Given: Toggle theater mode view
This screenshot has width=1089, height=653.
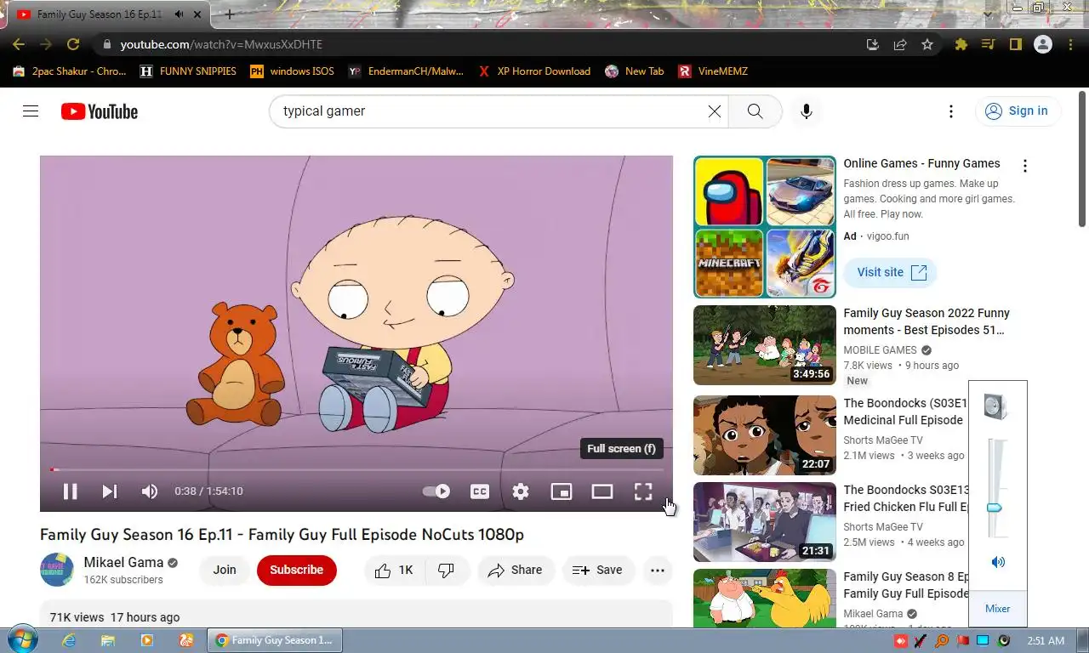Looking at the screenshot, I should 602,491.
